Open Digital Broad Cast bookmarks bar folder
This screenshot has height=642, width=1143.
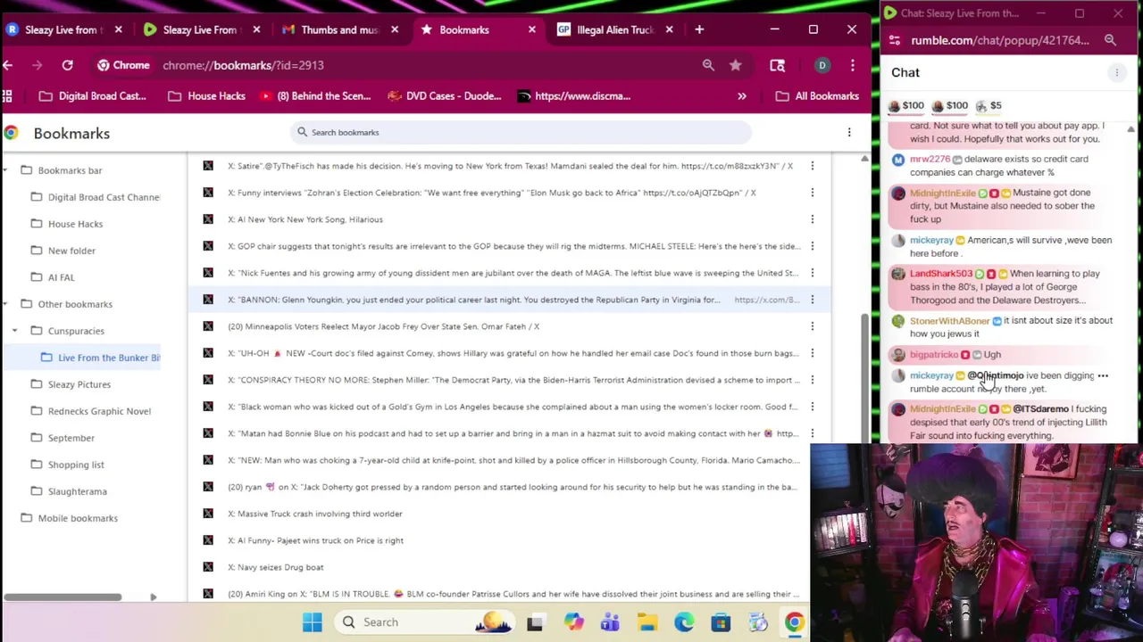point(94,96)
